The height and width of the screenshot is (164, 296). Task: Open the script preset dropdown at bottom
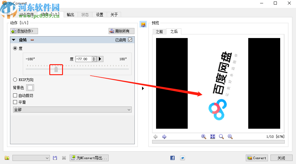pos(31,158)
